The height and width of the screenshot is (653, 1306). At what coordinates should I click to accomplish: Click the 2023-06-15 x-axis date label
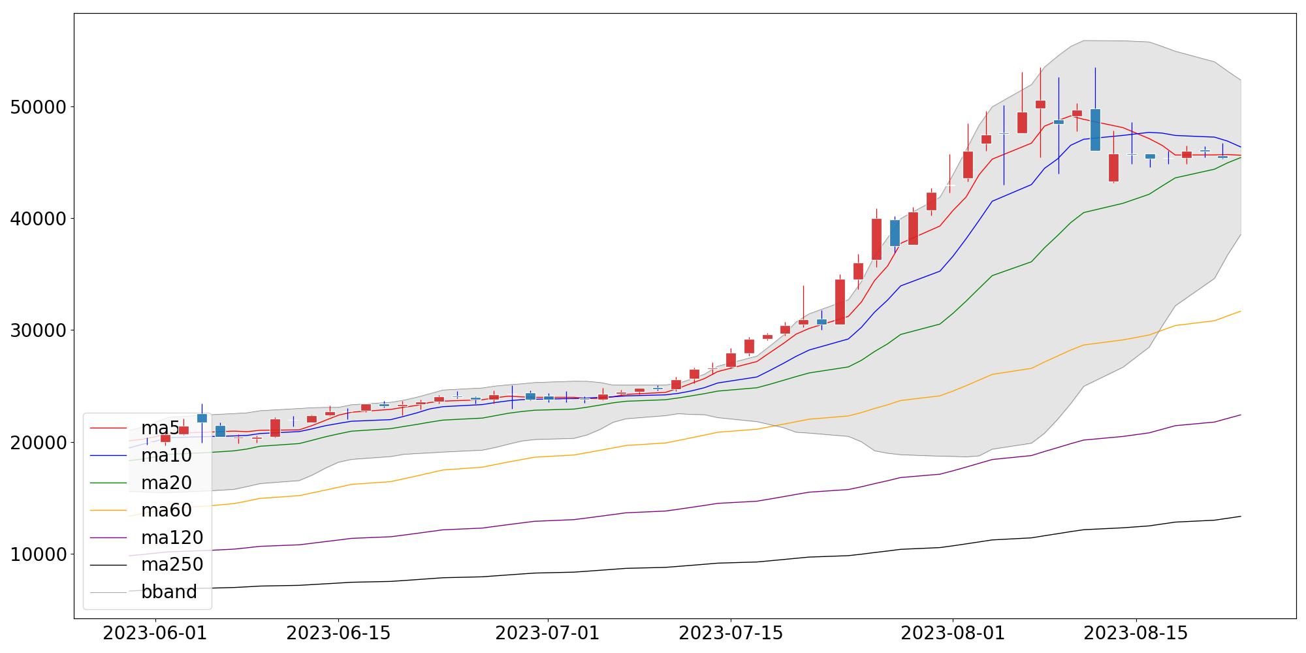click(x=338, y=633)
